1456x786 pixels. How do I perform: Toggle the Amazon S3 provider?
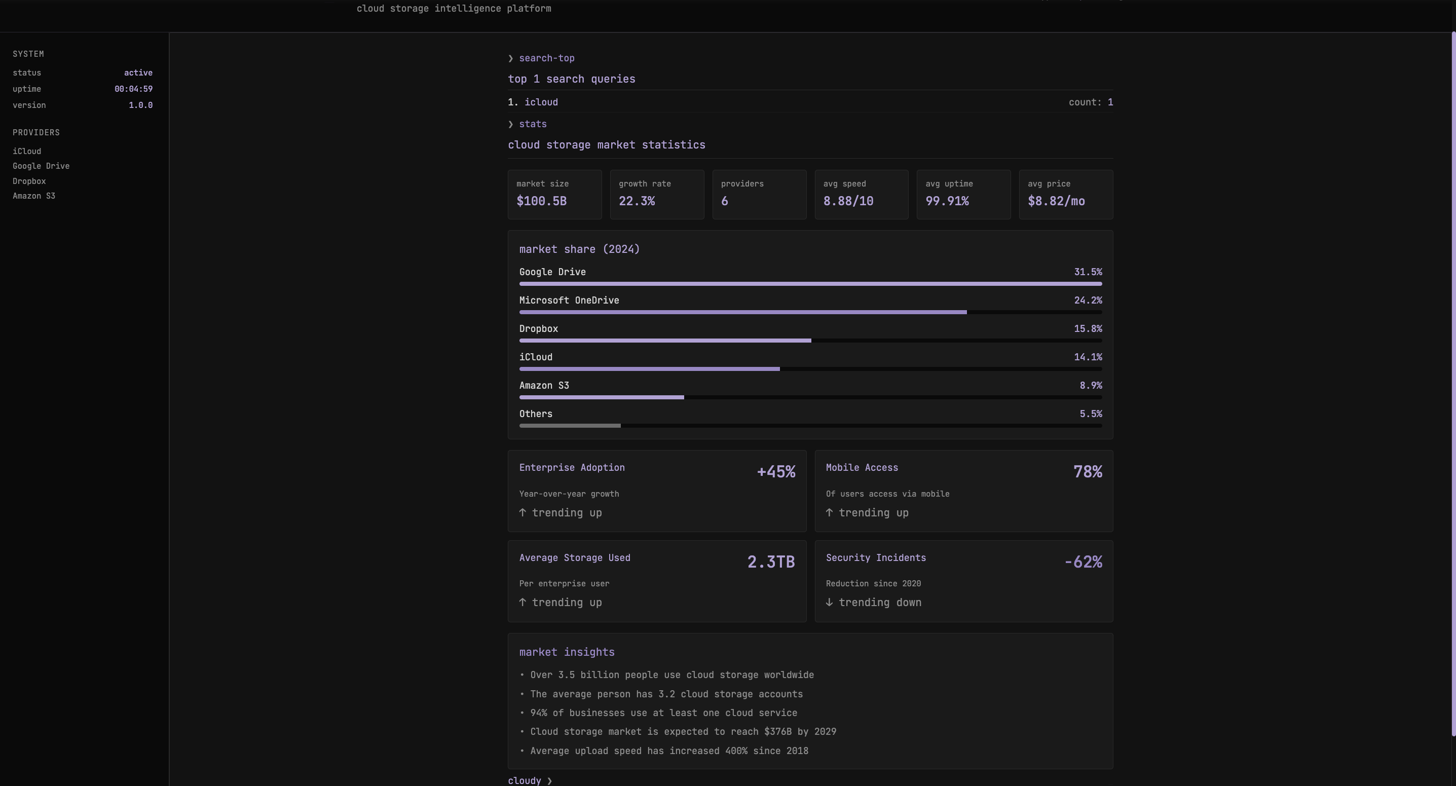pyautogui.click(x=33, y=196)
